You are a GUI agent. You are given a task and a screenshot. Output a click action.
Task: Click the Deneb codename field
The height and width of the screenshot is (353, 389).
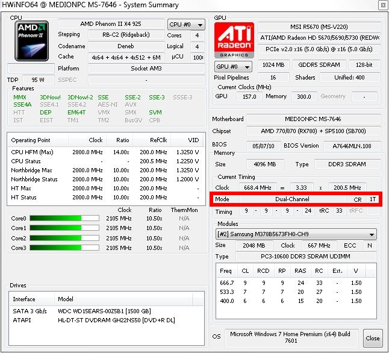coord(126,46)
